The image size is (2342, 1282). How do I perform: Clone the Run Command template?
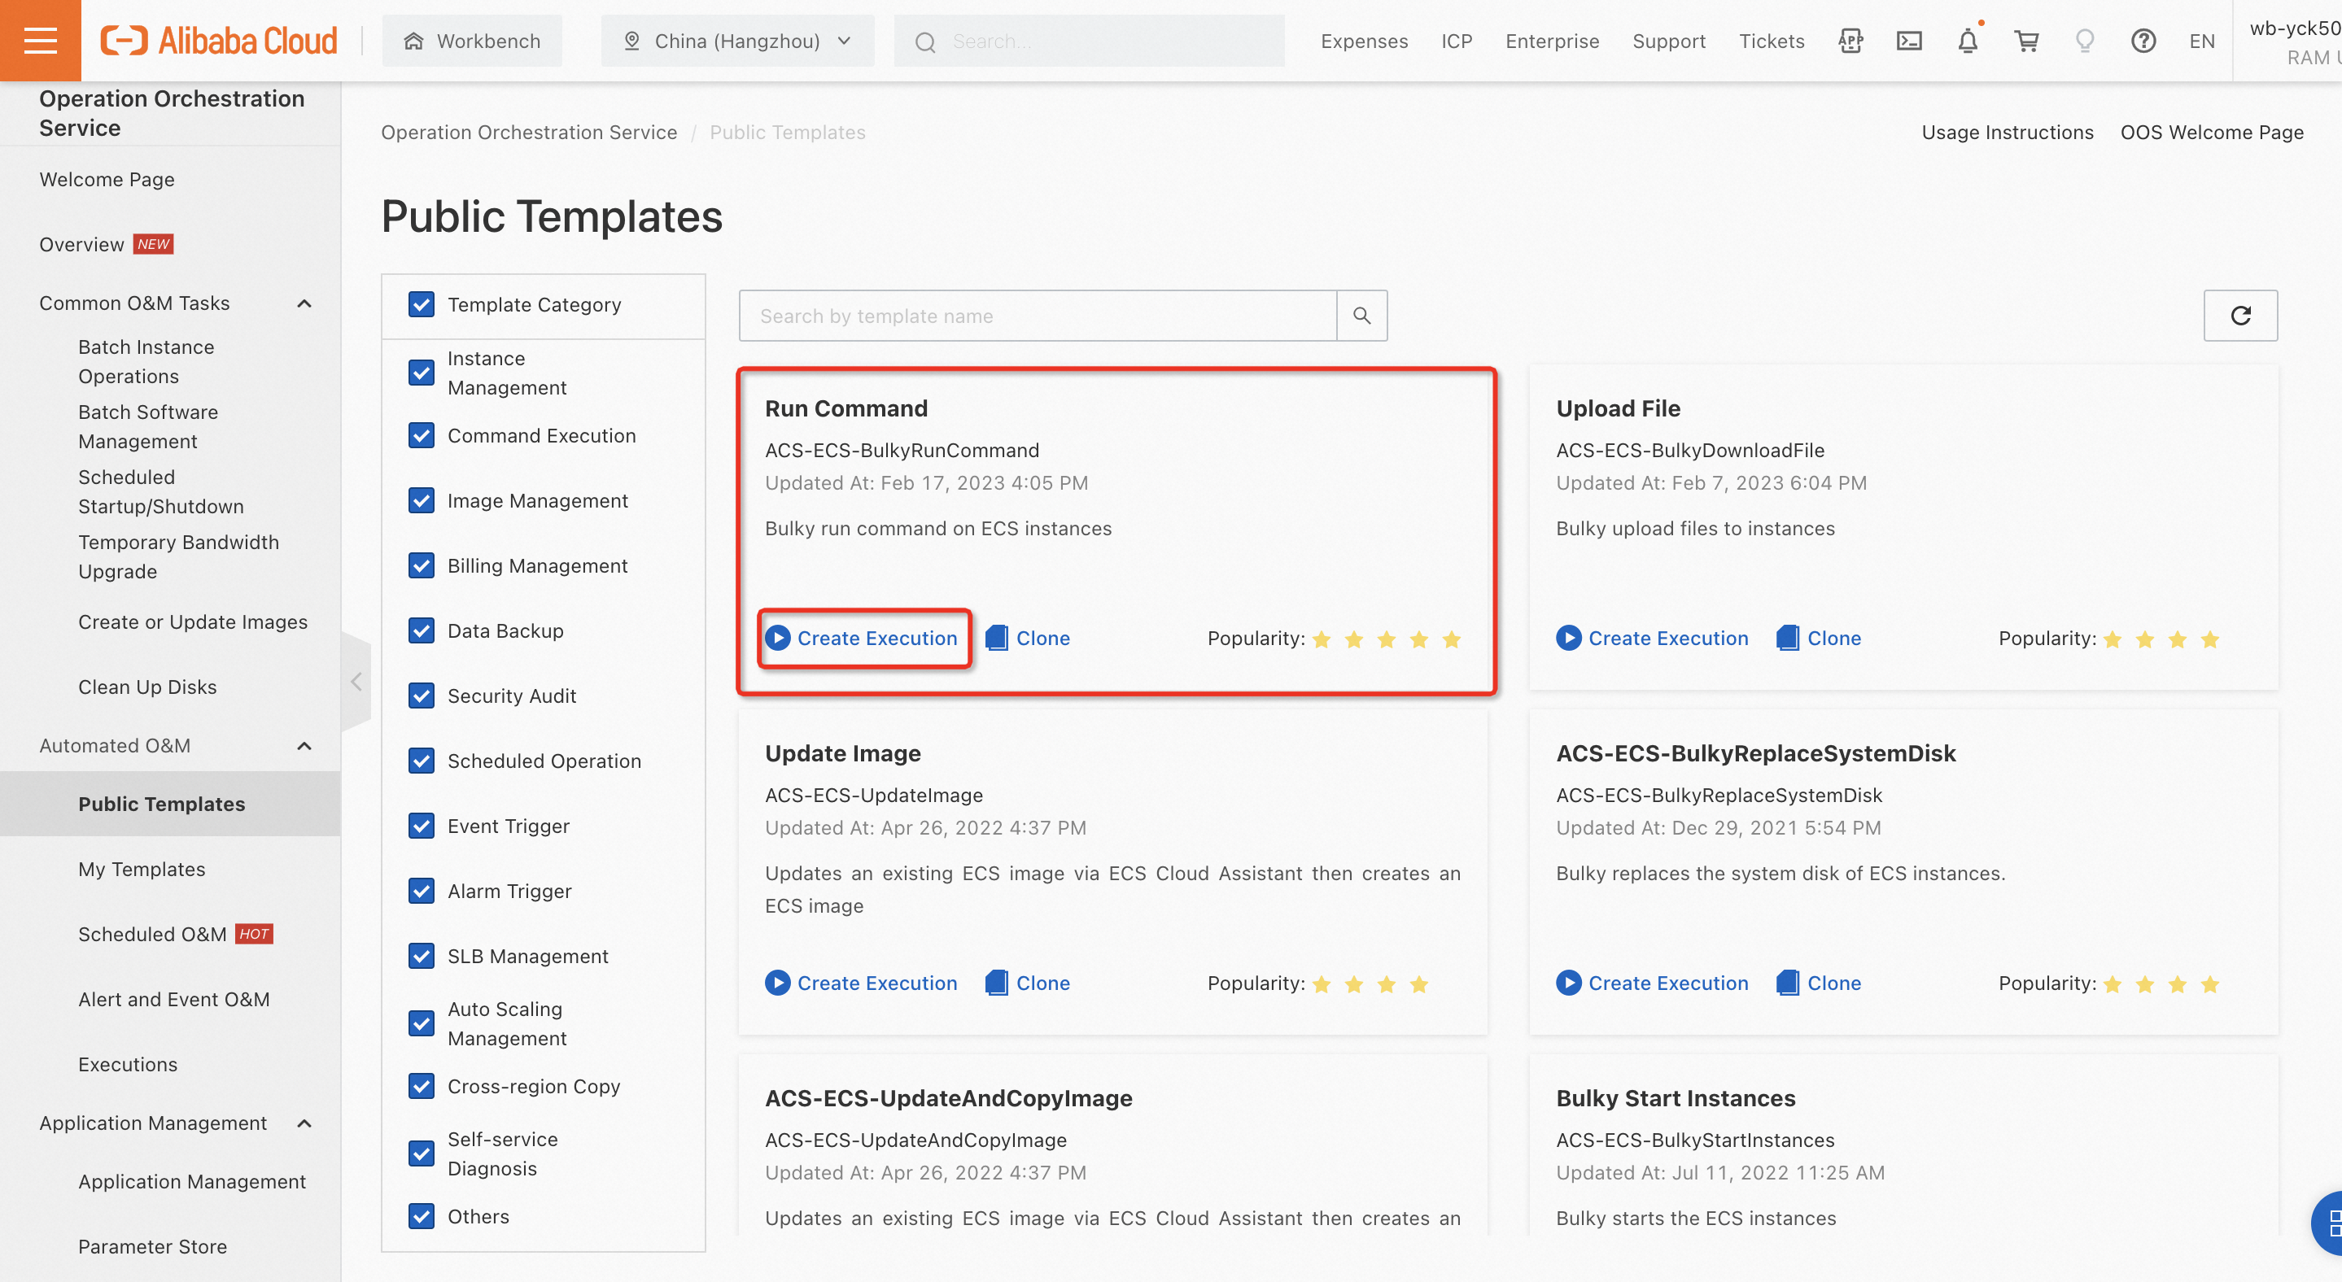click(1027, 638)
